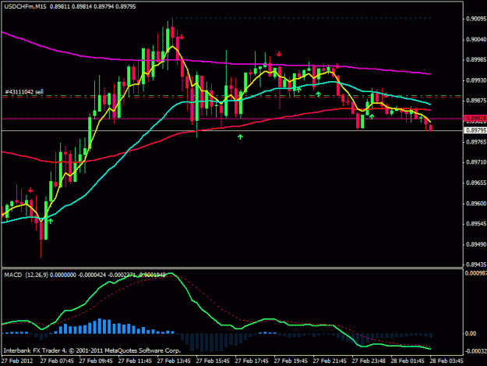The height and width of the screenshot is (366, 487).
Task: Click the 27 Feb 13:45 time label
Action: [x=174, y=361]
